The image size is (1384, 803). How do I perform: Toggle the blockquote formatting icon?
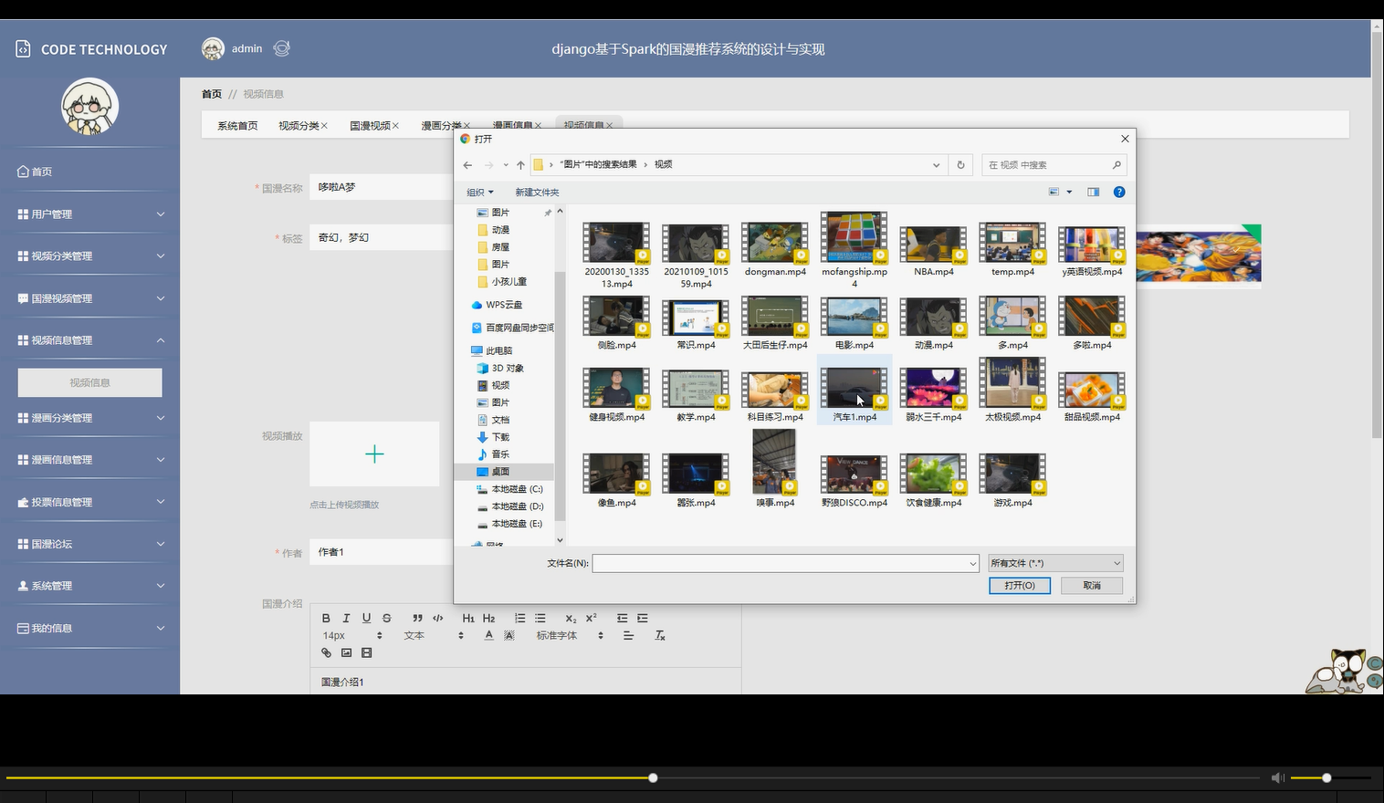coord(417,618)
